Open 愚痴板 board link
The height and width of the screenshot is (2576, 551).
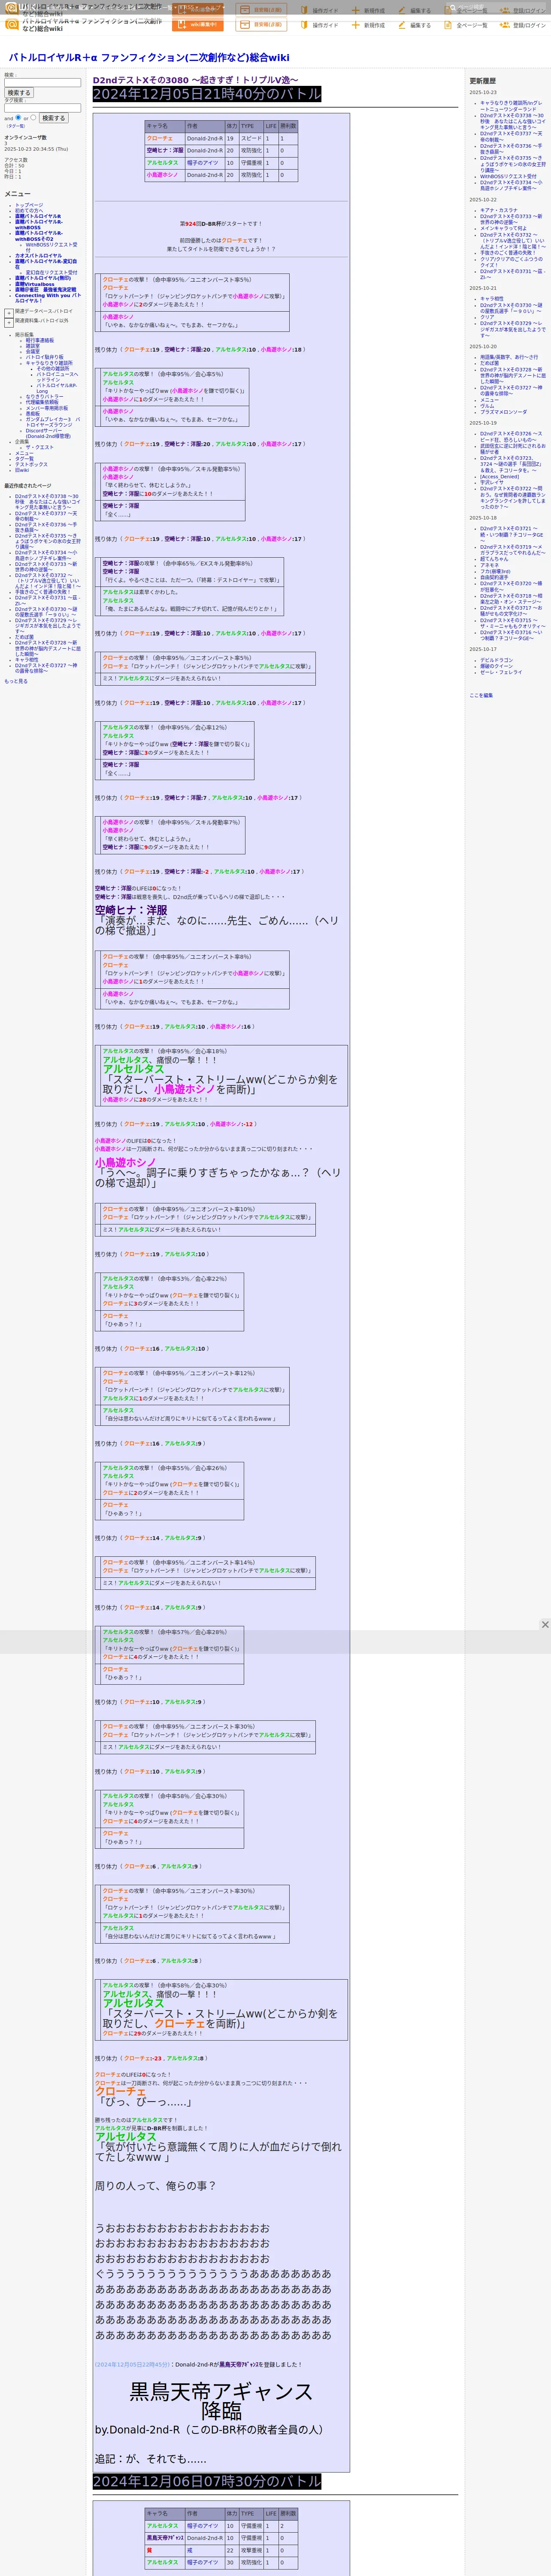tap(33, 414)
